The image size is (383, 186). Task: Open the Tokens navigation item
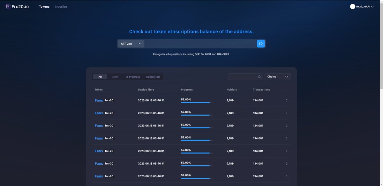click(x=44, y=6)
